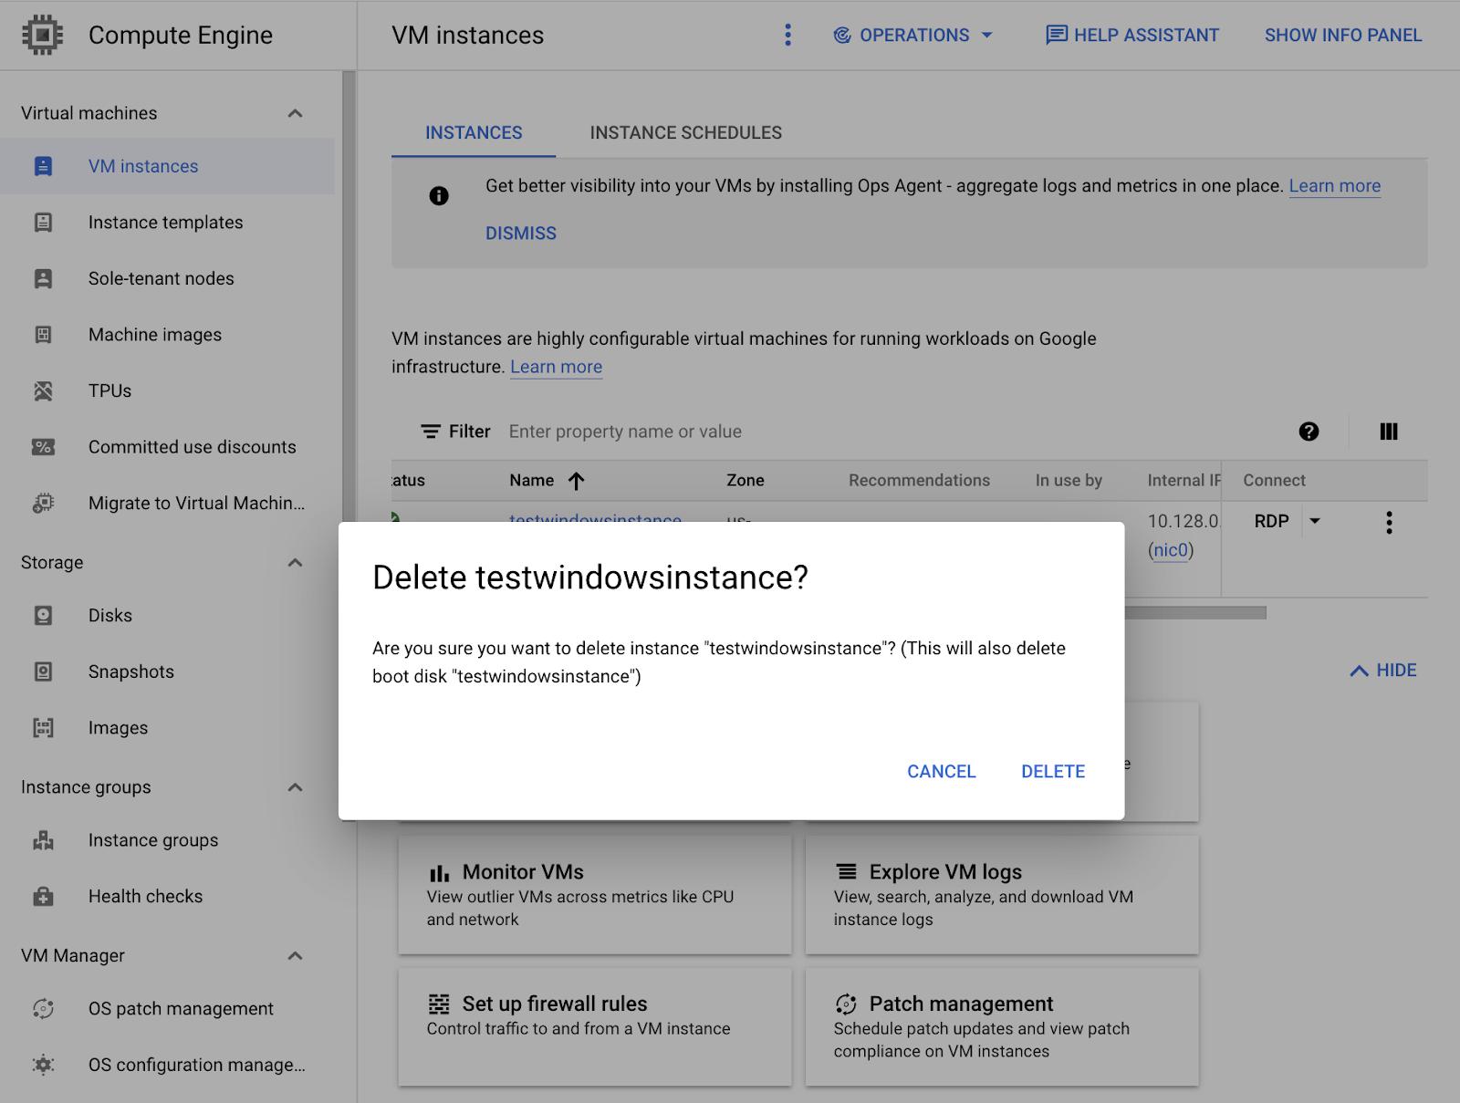Click the Instance groups item icon
This screenshot has width=1460, height=1103.
(x=43, y=840)
